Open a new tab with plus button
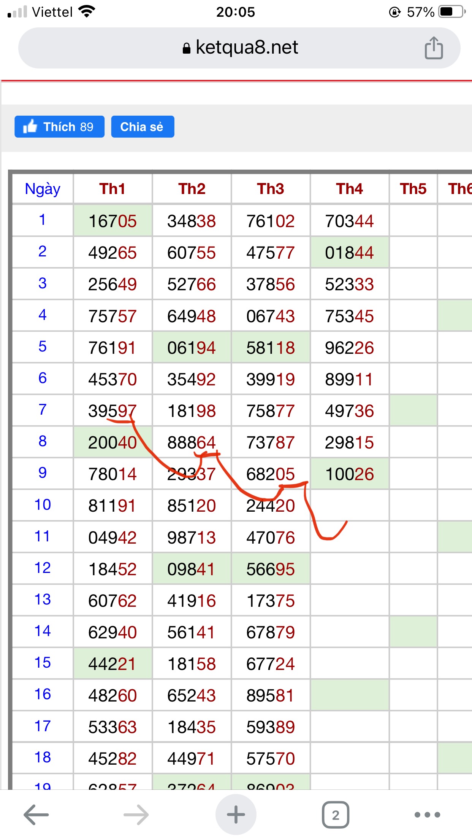This screenshot has width=472, height=840. [236, 815]
